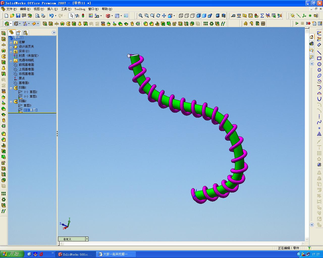323x258 pixels.
Task: Click the Windows 开始 Start button
Action: [x=12, y=254]
